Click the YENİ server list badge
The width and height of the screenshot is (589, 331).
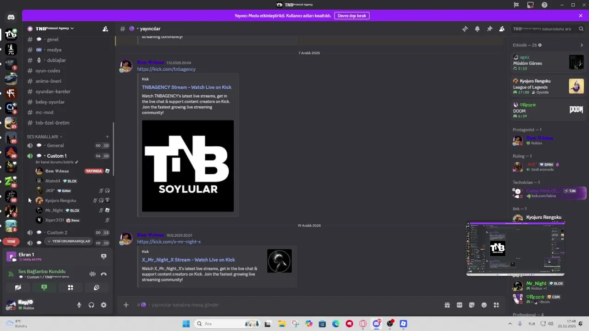[x=11, y=241]
